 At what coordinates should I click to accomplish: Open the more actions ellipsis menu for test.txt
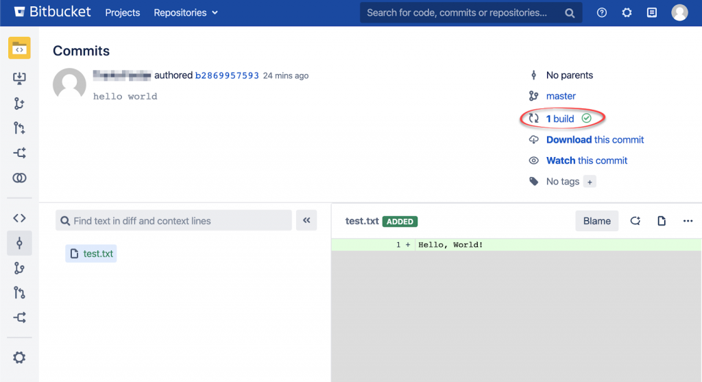click(x=688, y=221)
